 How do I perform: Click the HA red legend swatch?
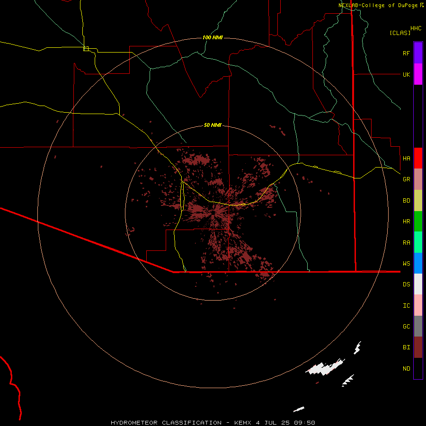(x=418, y=158)
